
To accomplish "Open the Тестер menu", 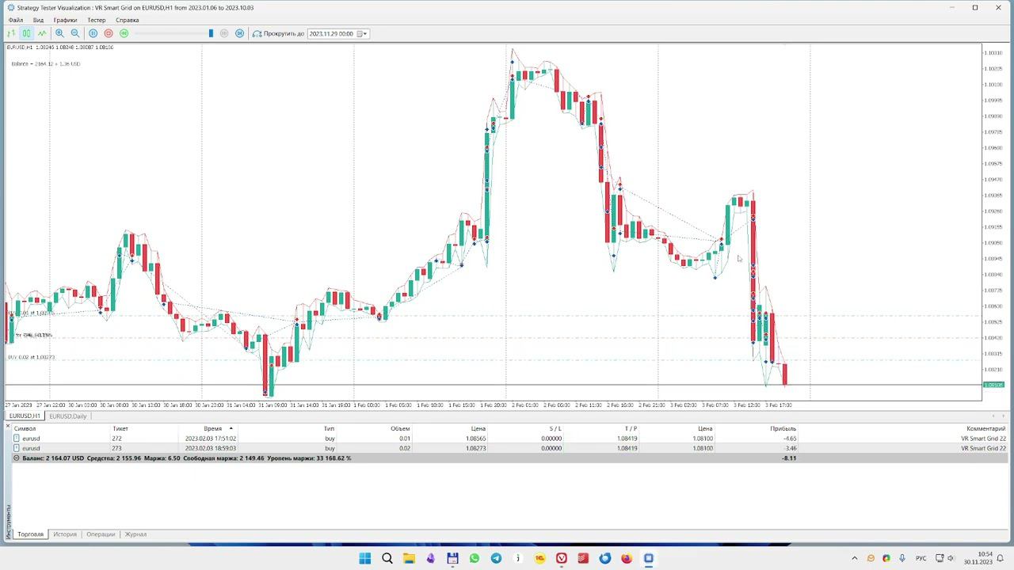I will pos(96,20).
